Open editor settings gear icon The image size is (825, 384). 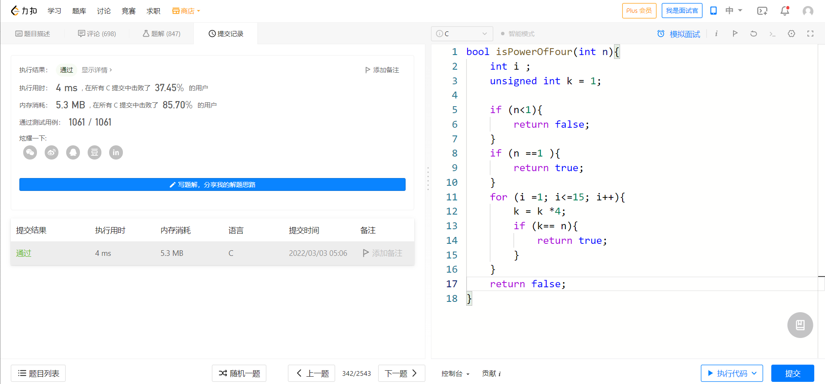791,34
